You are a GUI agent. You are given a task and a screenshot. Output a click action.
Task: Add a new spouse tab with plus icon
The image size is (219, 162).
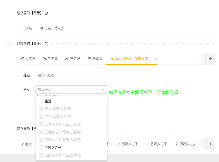pyautogui.click(x=210, y=59)
